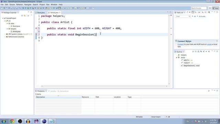Collapse the GameProject tree node
The image size is (220, 124).
click(3, 18)
